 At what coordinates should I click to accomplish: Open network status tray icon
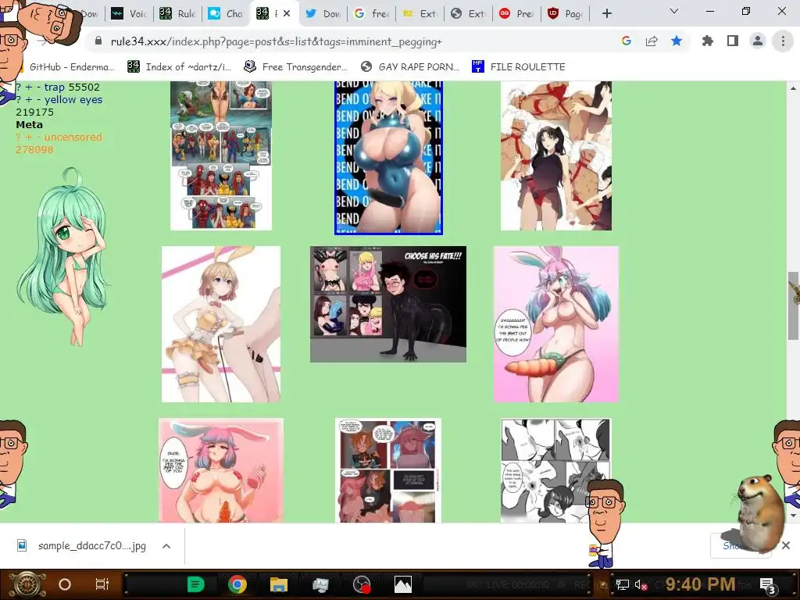pos(622,584)
